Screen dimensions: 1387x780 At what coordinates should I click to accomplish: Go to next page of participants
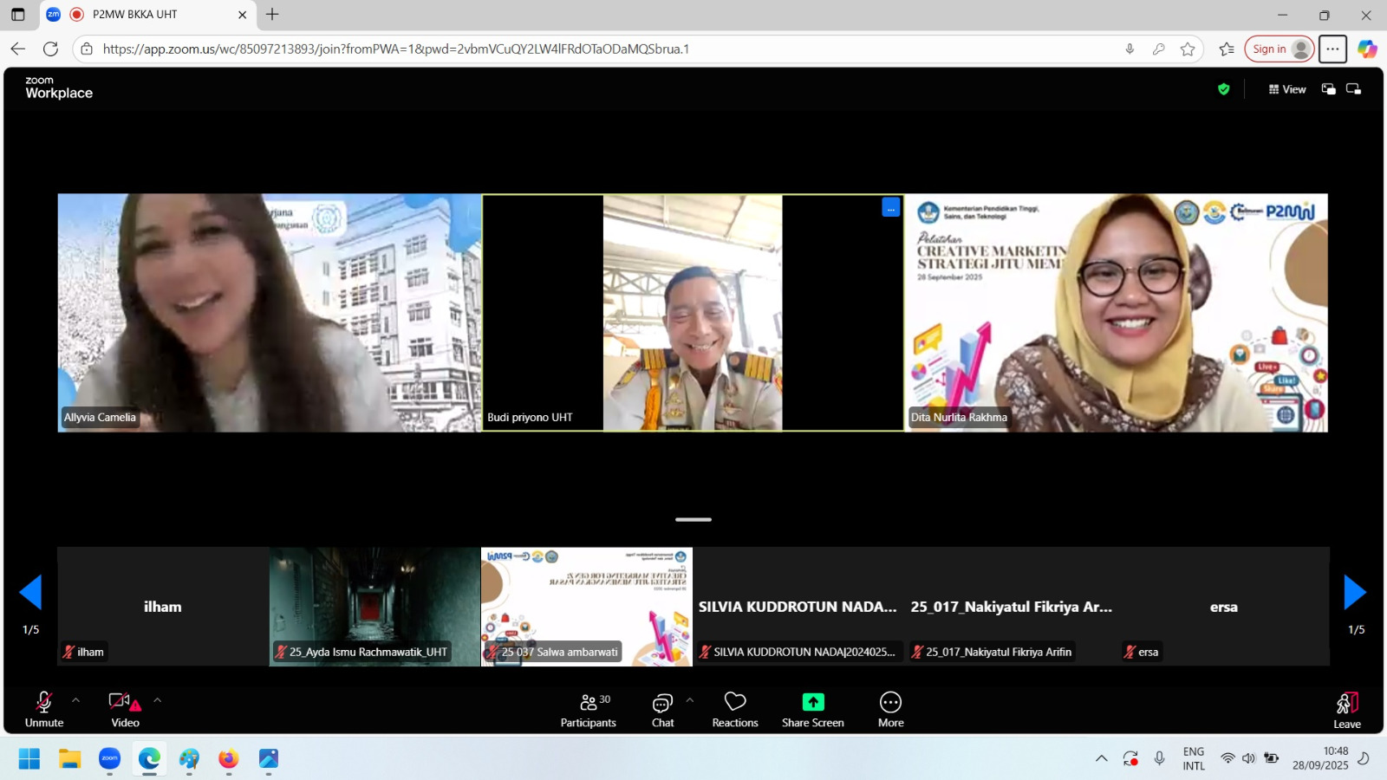tap(1355, 593)
